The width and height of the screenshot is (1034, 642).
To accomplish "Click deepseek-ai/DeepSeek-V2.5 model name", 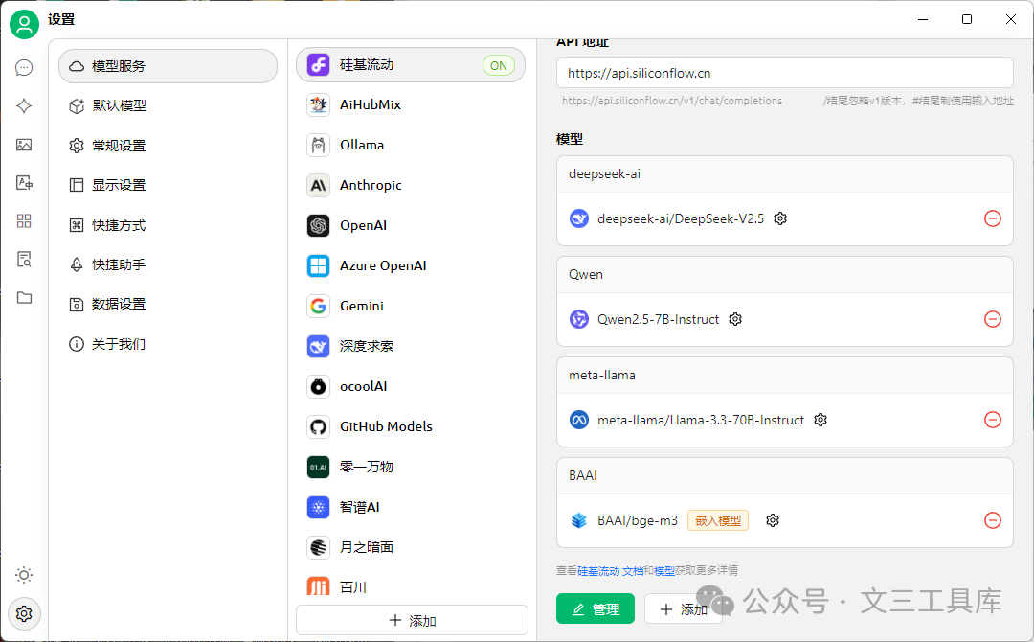I will pos(681,218).
